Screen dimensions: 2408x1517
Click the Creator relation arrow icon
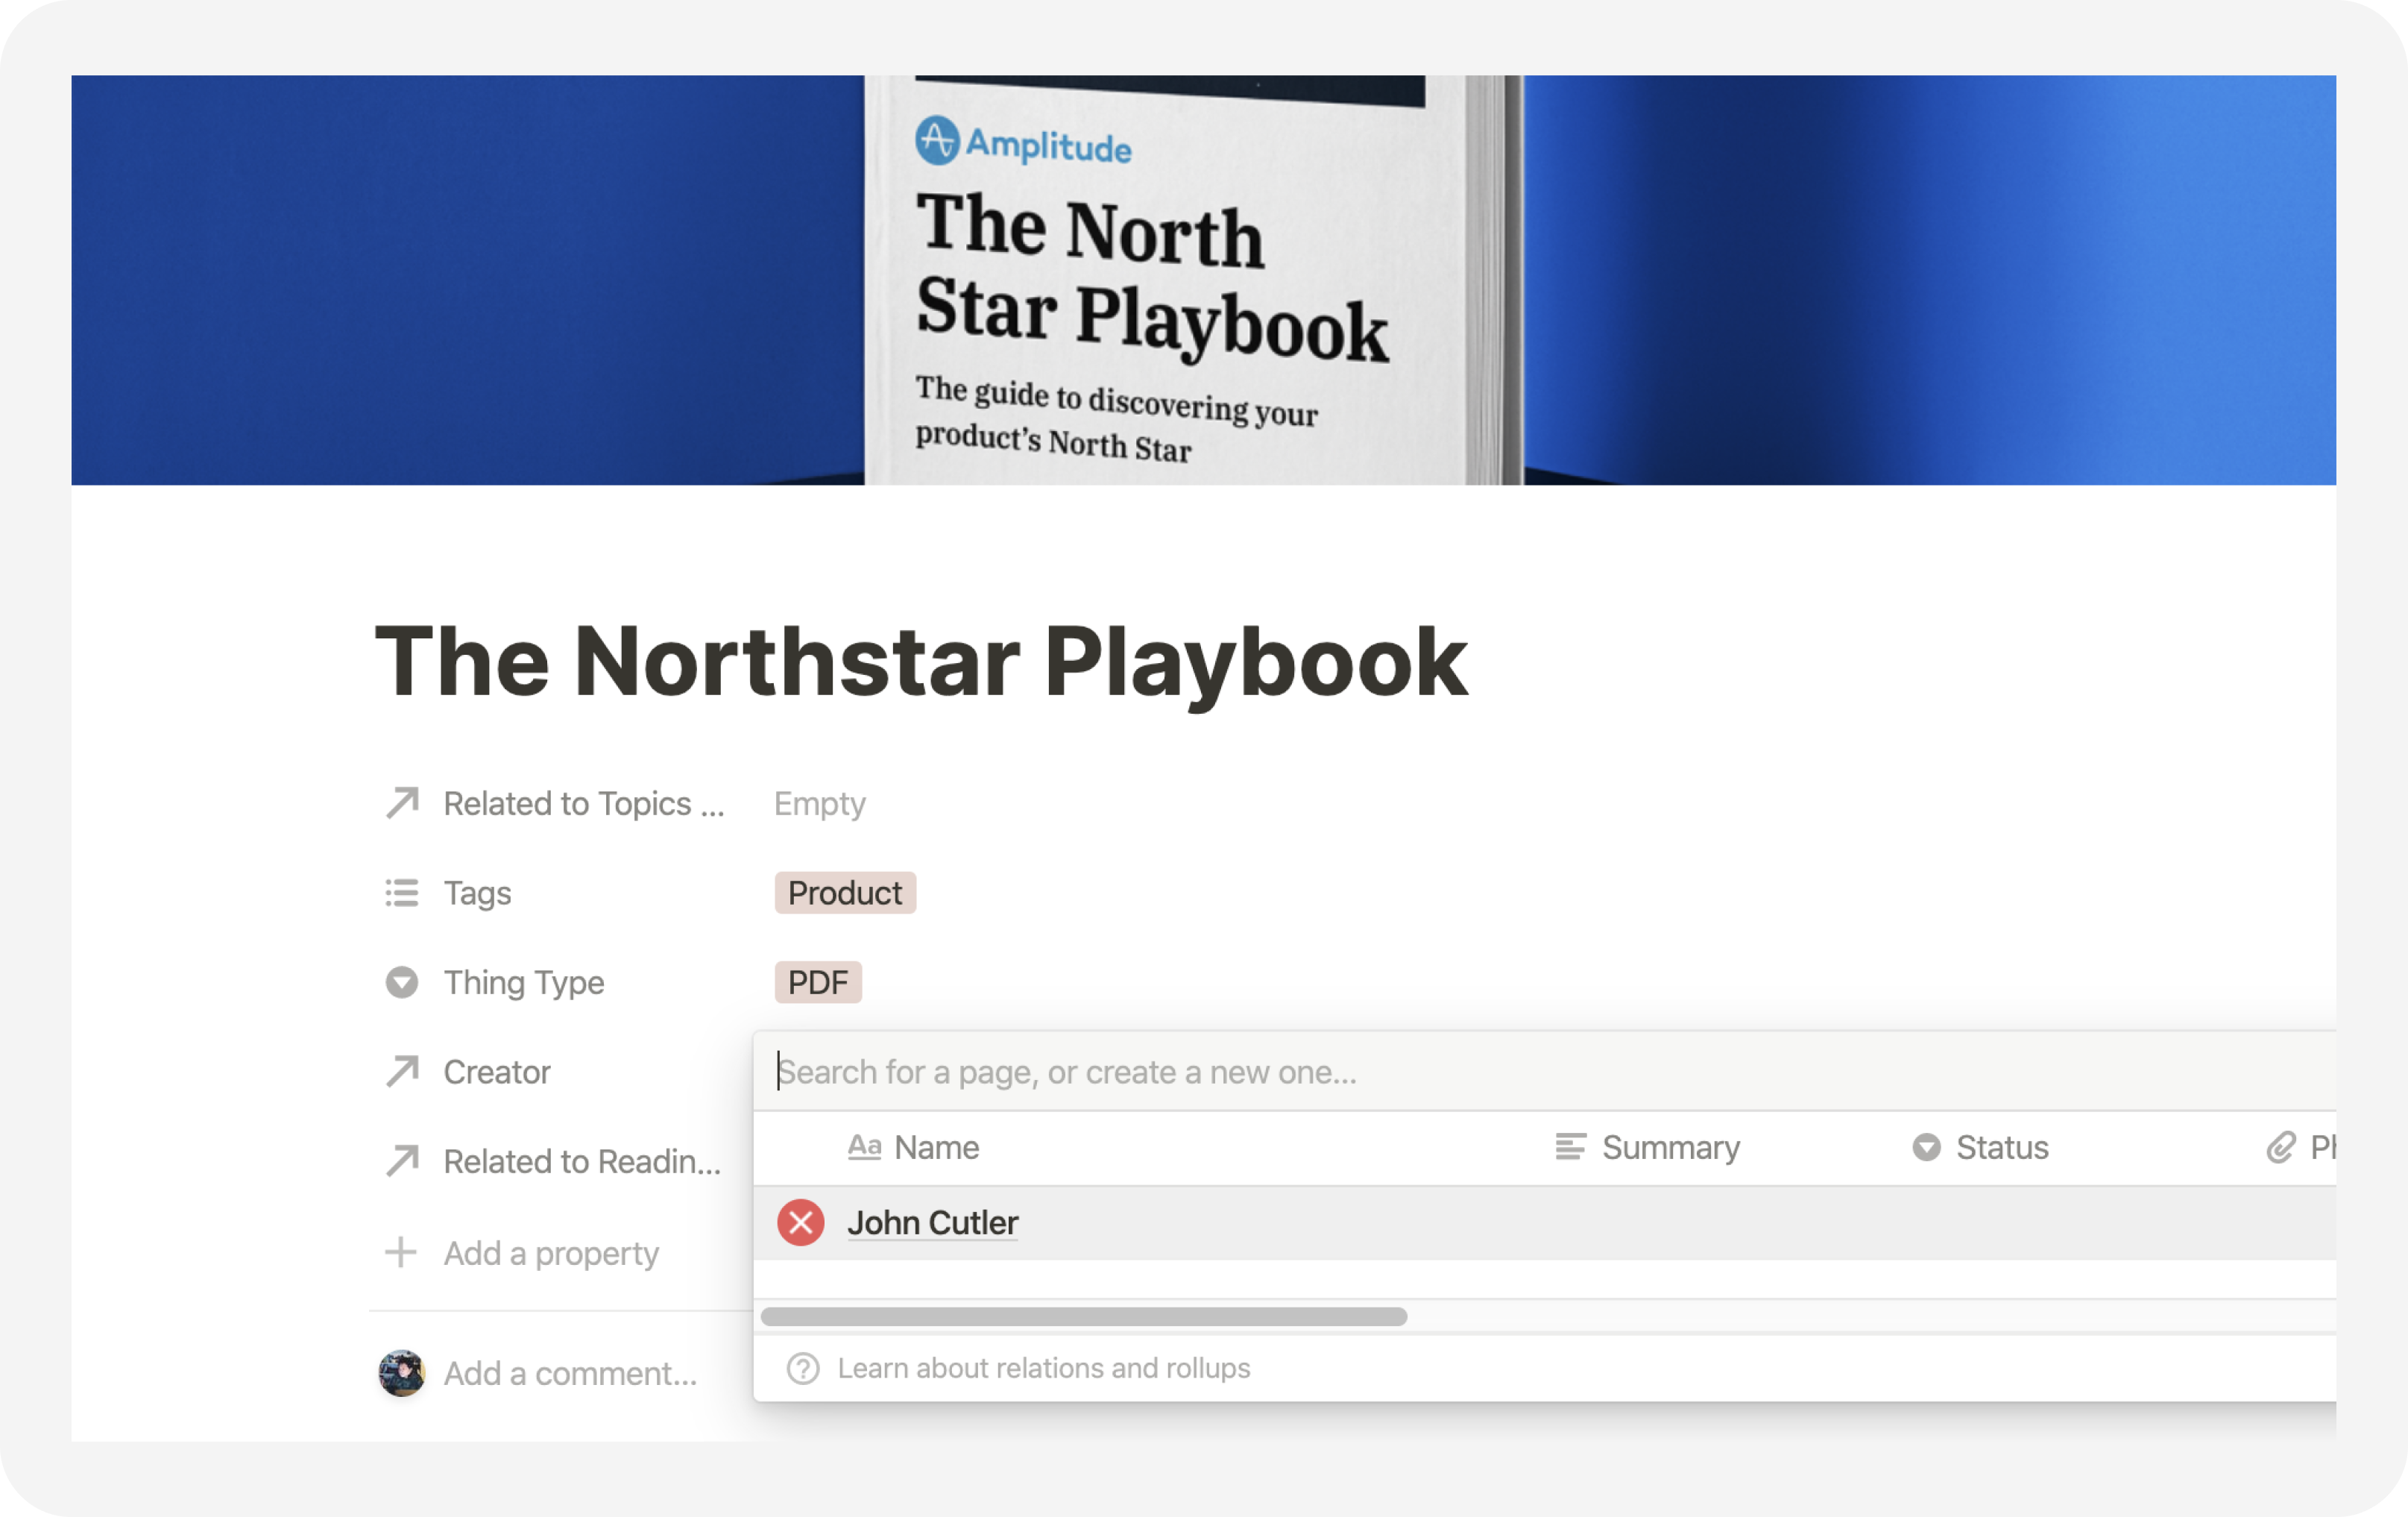(402, 1071)
